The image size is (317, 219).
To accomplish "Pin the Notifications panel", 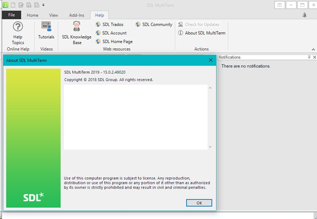I will click(x=309, y=57).
